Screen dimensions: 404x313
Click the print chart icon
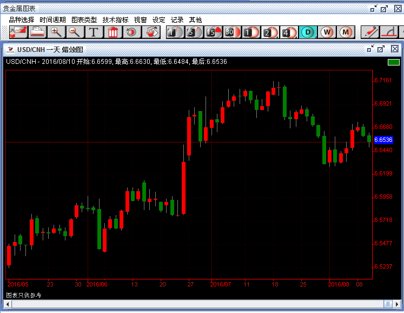pos(37,32)
